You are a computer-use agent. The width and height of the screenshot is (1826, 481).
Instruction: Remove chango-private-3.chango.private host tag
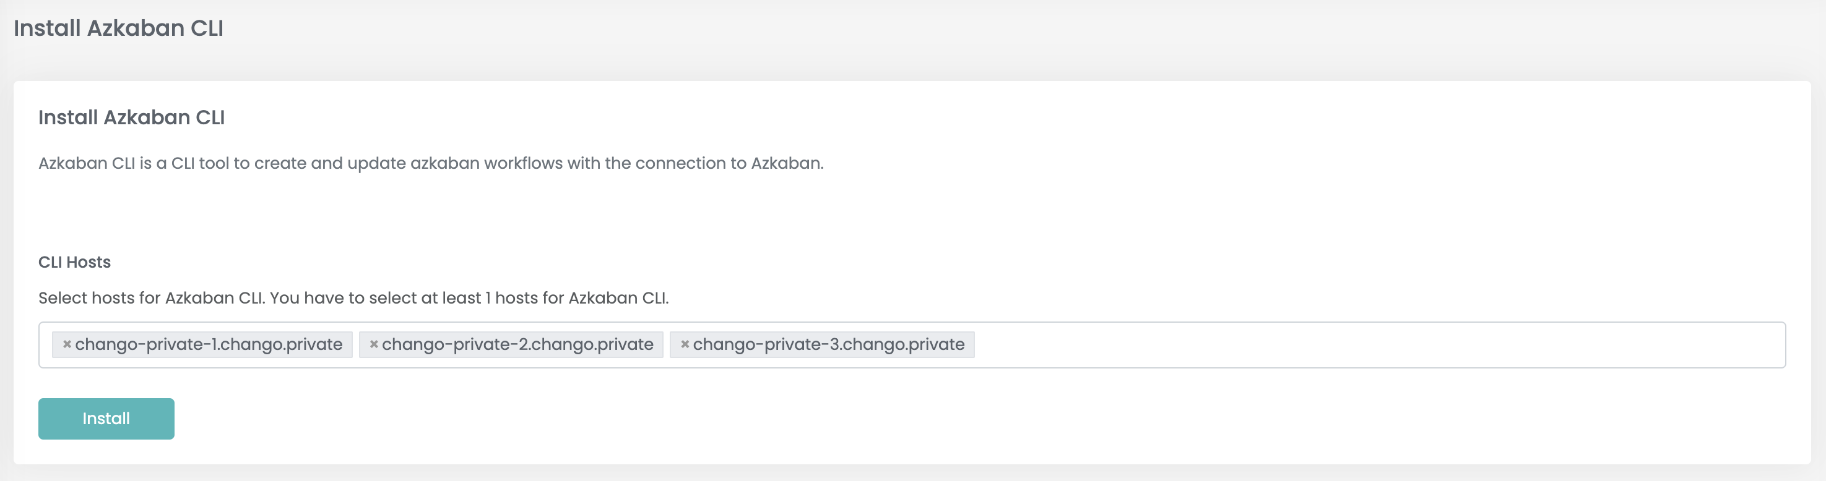(685, 344)
